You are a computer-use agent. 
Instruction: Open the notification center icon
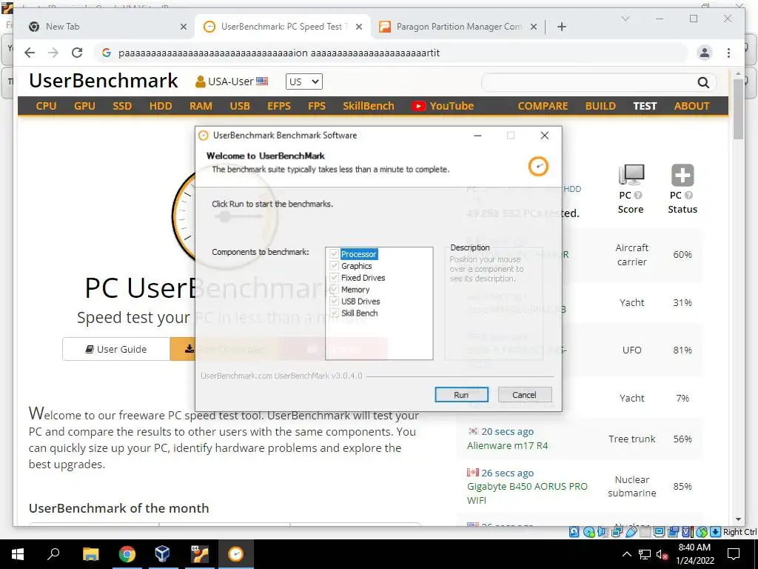coord(734,554)
